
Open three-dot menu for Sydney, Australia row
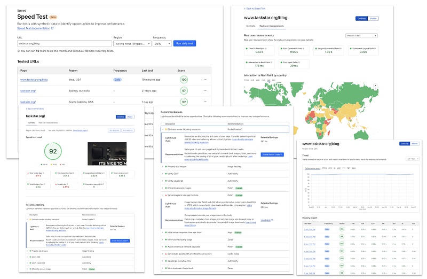pos(204,91)
